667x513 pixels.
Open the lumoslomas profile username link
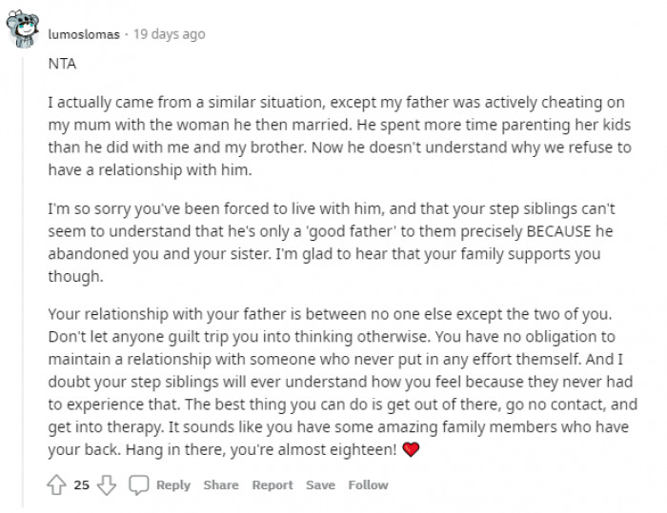tap(84, 34)
